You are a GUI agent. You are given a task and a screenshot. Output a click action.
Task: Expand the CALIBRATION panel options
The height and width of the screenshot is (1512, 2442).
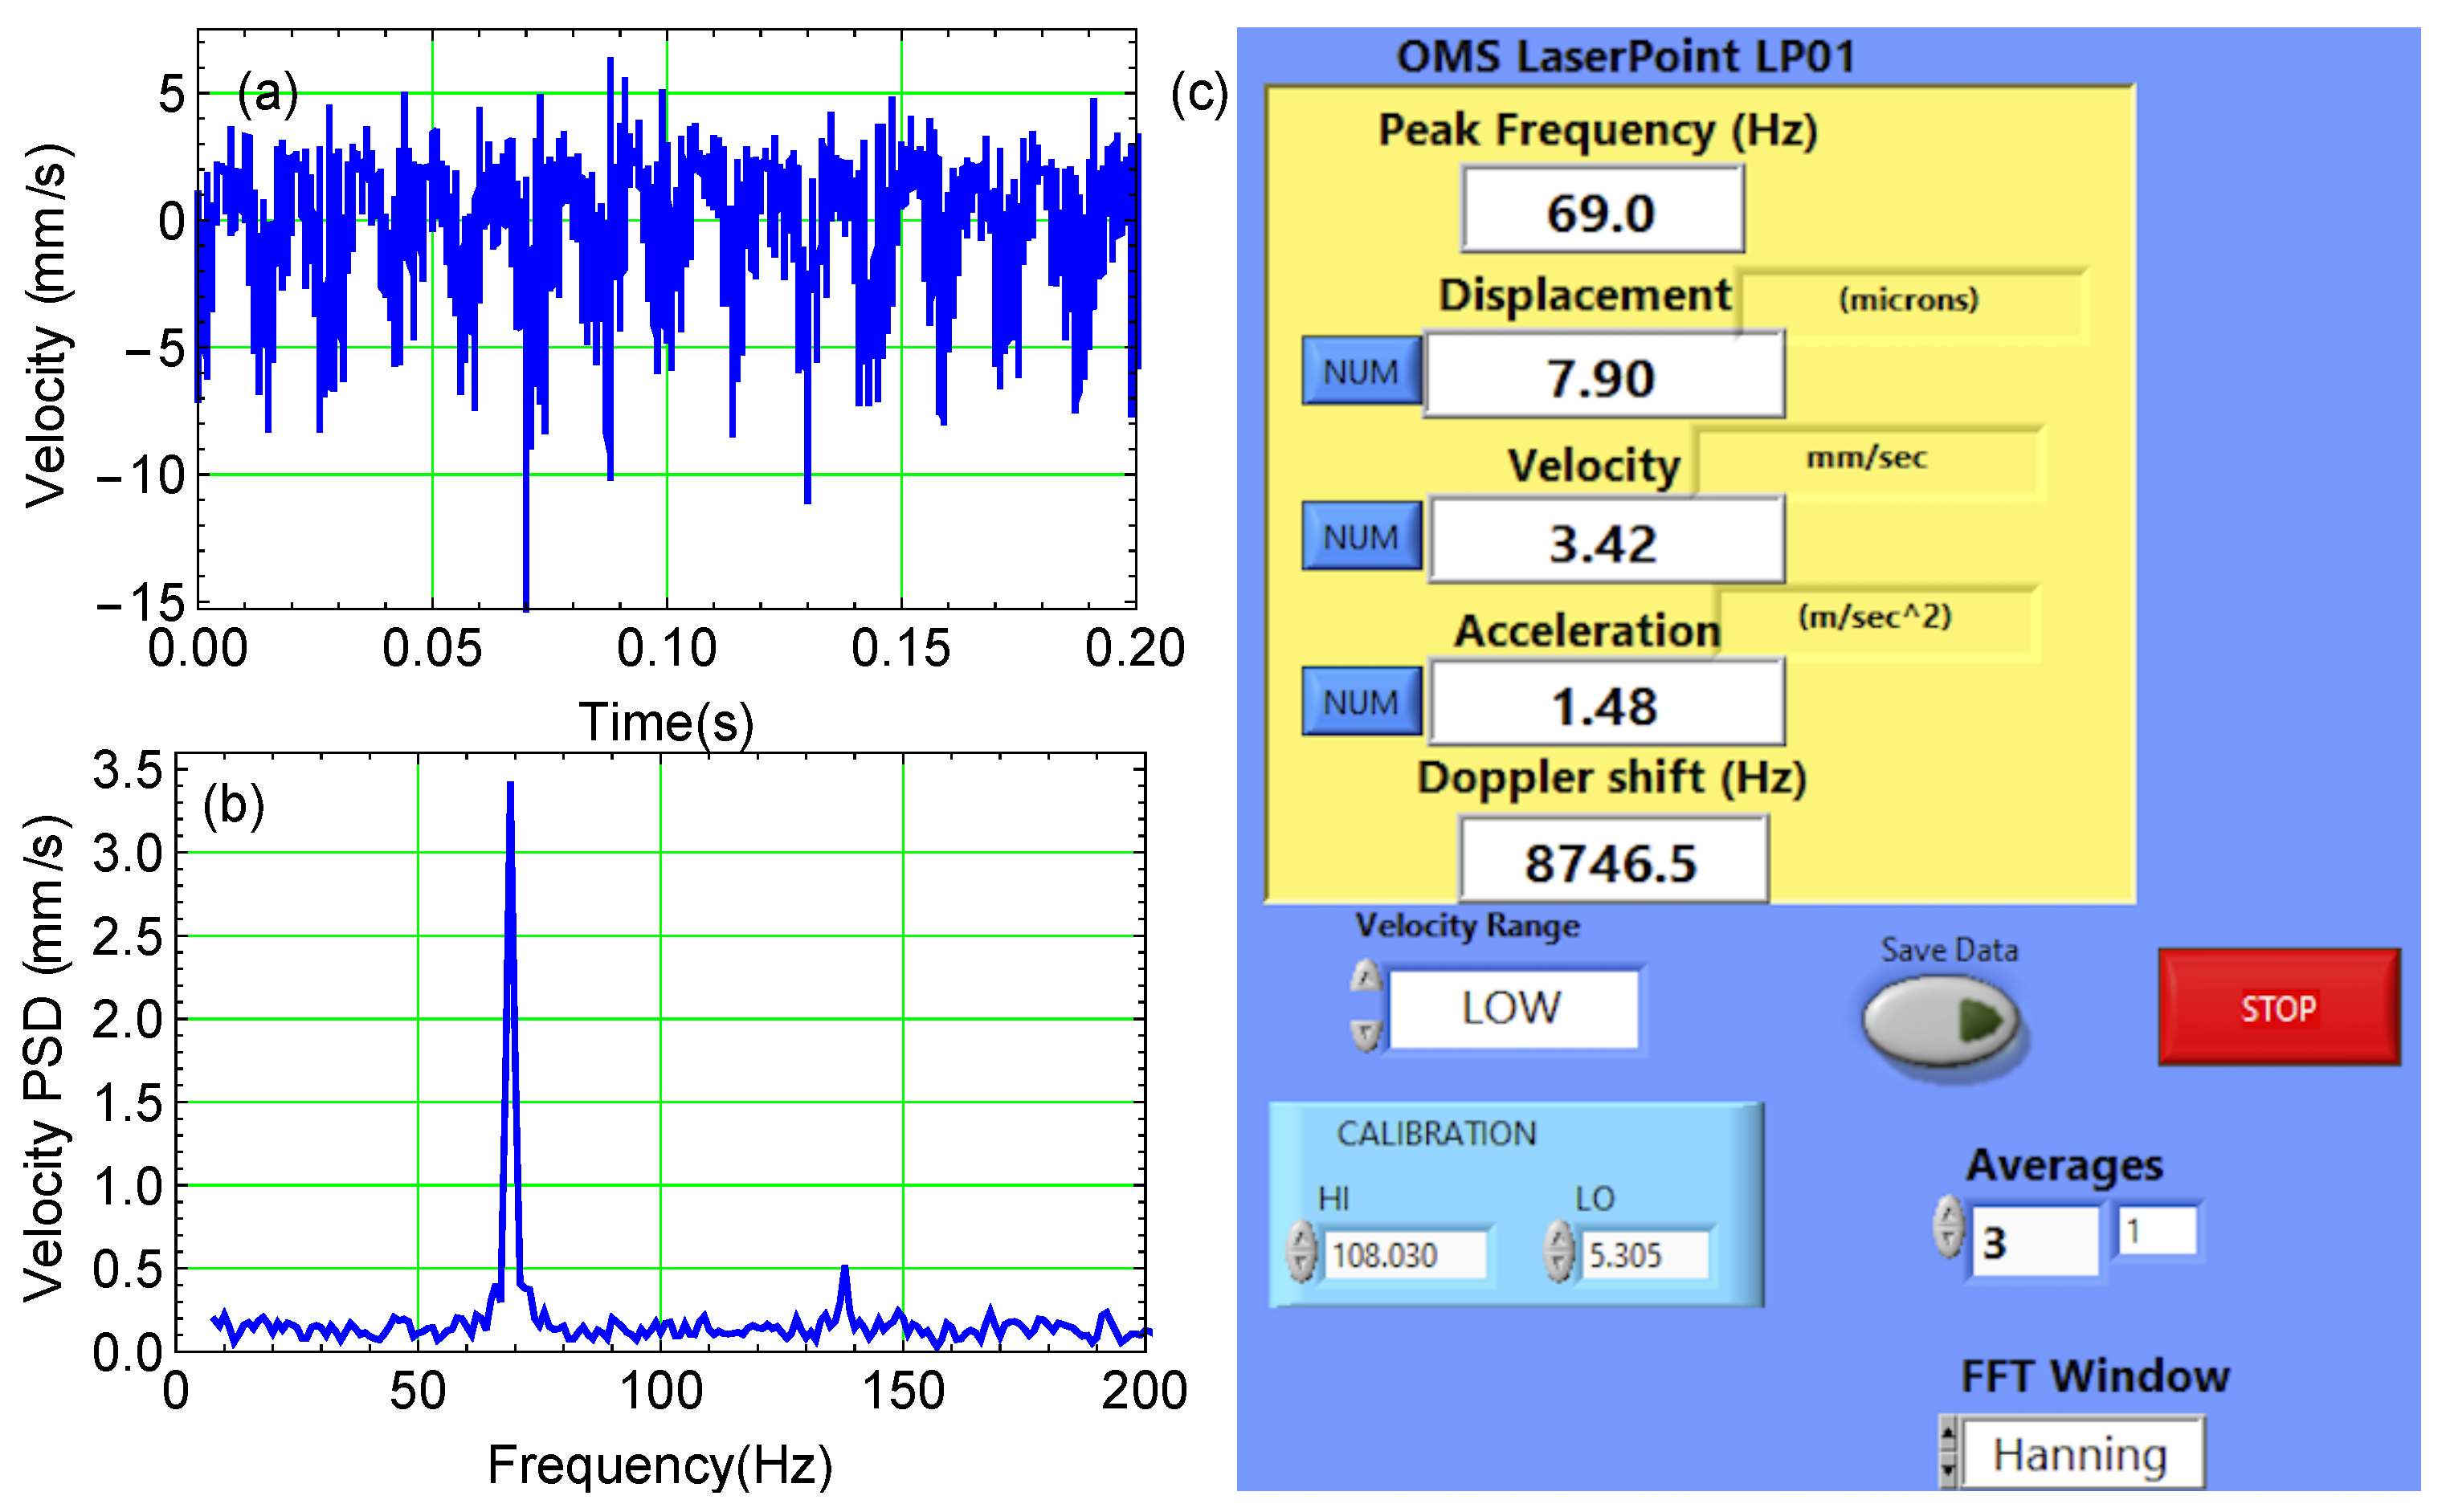pyautogui.click(x=1435, y=1132)
